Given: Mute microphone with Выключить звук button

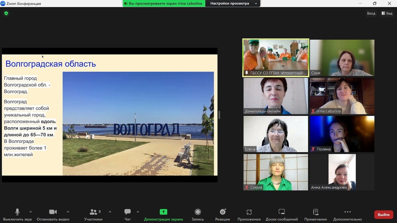Looking at the screenshot, I should pyautogui.click(x=17, y=215).
